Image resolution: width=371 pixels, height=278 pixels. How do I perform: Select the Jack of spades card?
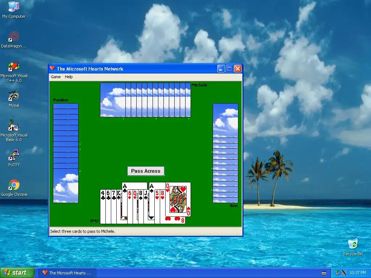[146, 207]
